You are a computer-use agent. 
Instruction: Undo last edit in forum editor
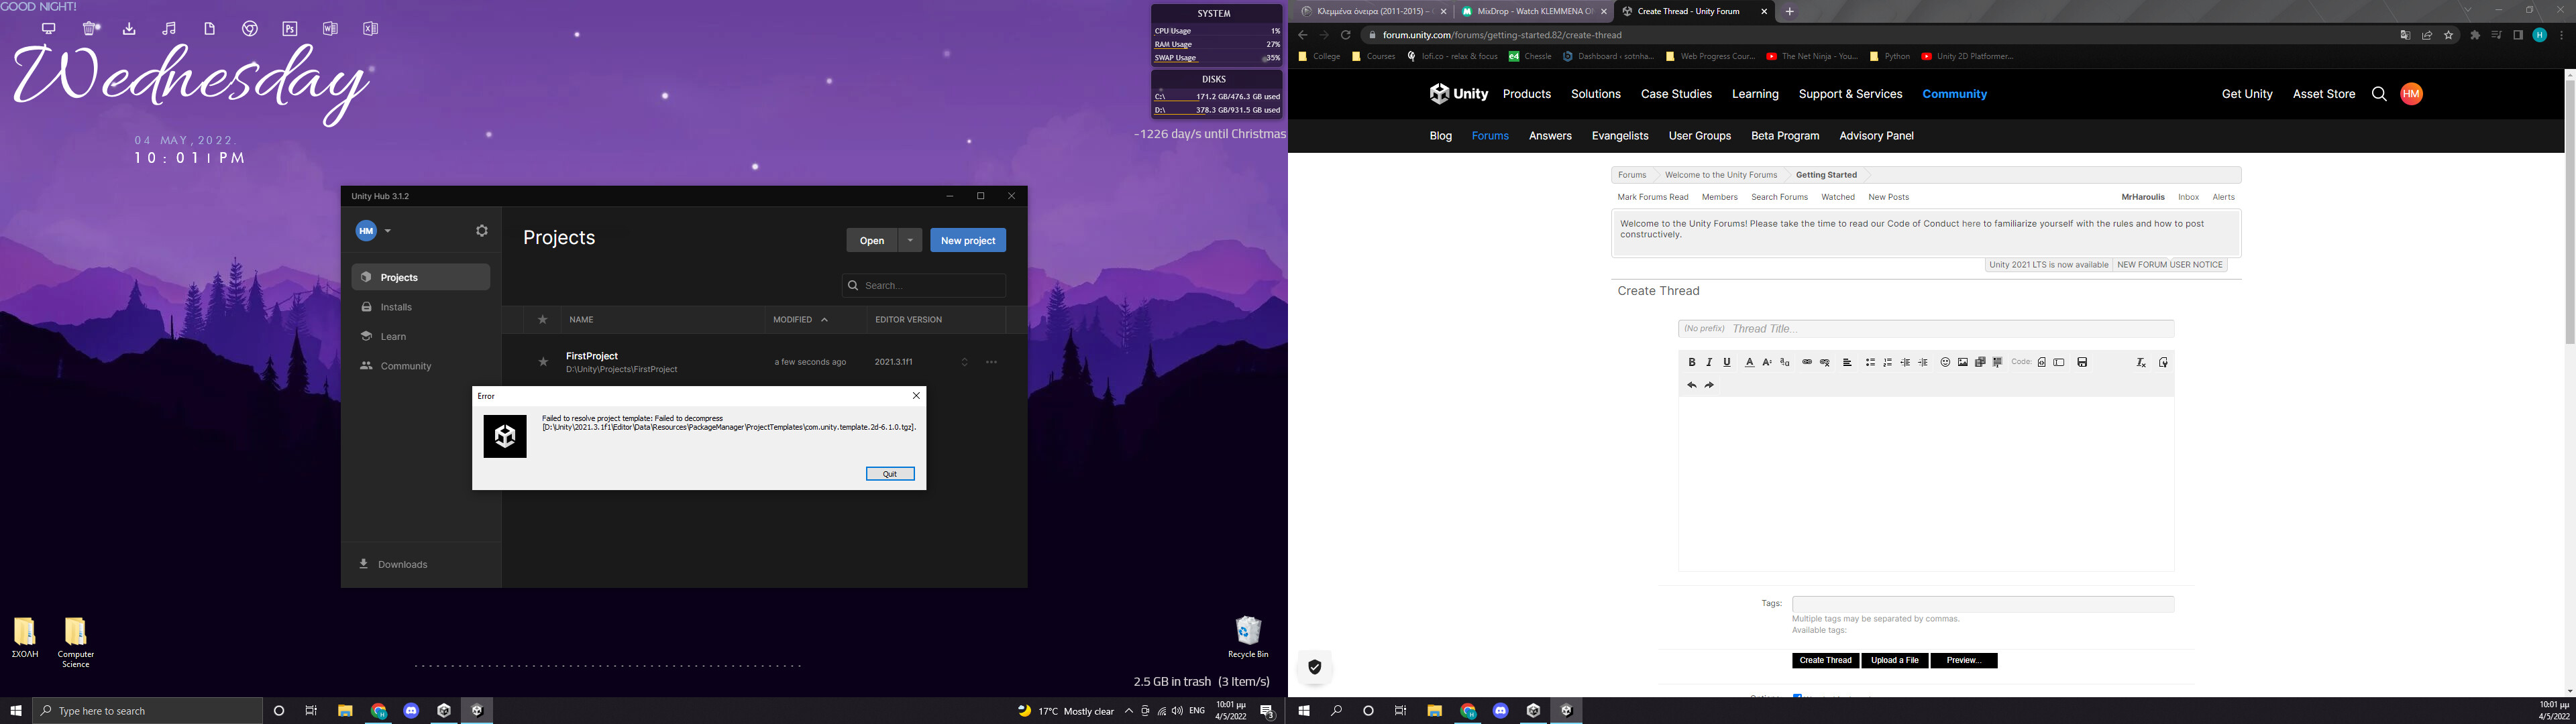coord(1692,385)
